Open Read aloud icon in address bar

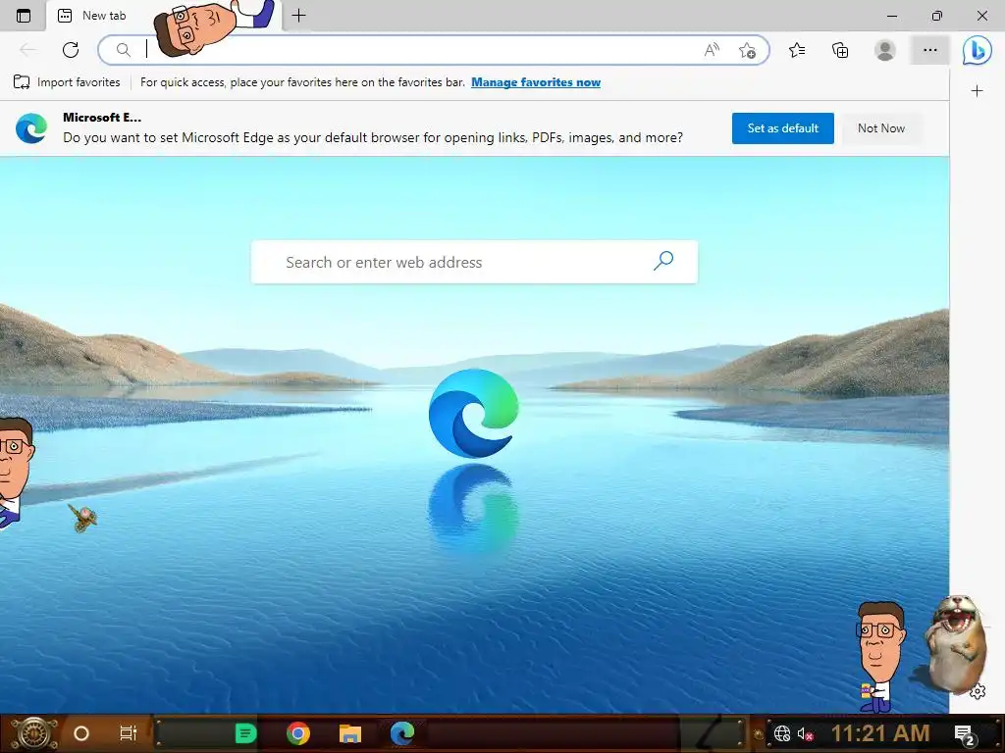[712, 50]
